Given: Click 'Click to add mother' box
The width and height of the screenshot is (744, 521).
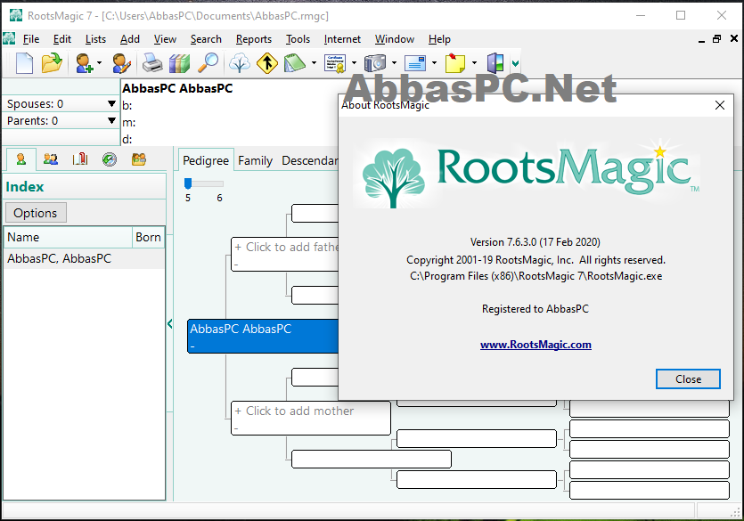Looking at the screenshot, I should click(311, 418).
